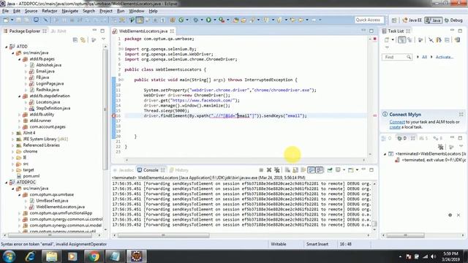
Task: Click the All filter in Task List
Action: (424, 57)
